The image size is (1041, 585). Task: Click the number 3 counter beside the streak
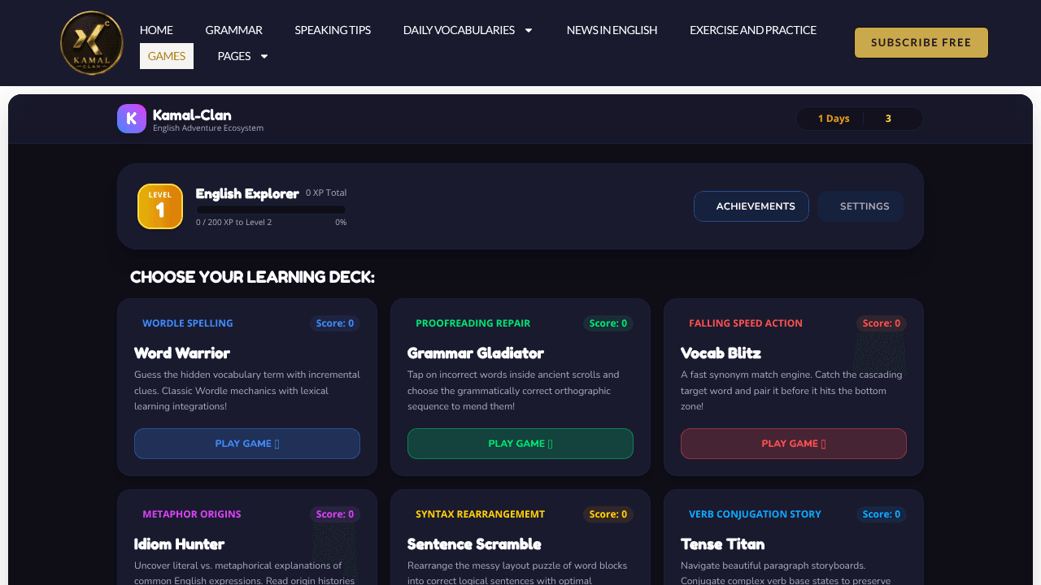click(x=888, y=119)
